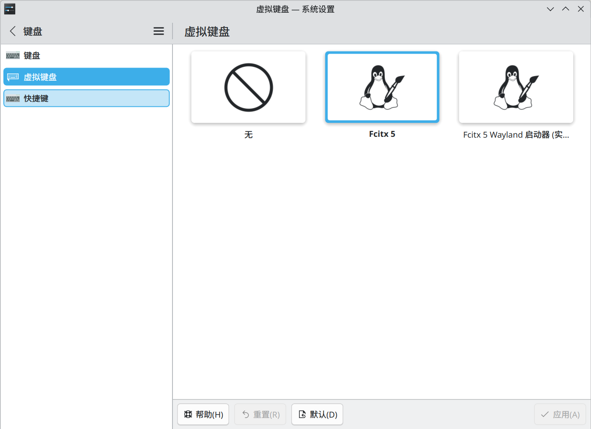The width and height of the screenshot is (591, 429).
Task: Select the prohibition-sign 无 thumbnail
Action: point(248,87)
